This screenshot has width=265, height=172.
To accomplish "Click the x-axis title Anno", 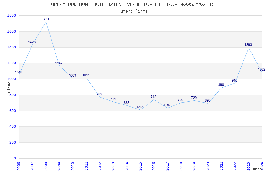I will click(257, 169).
